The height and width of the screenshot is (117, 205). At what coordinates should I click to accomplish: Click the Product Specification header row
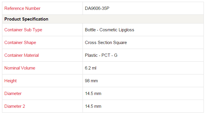coord(103,19)
